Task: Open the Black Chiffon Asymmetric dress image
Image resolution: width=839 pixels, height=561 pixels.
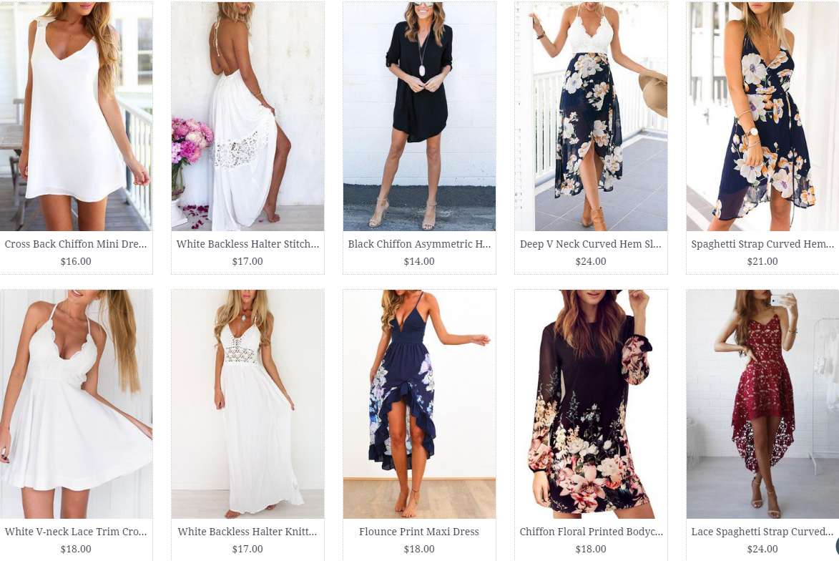Action: point(419,116)
